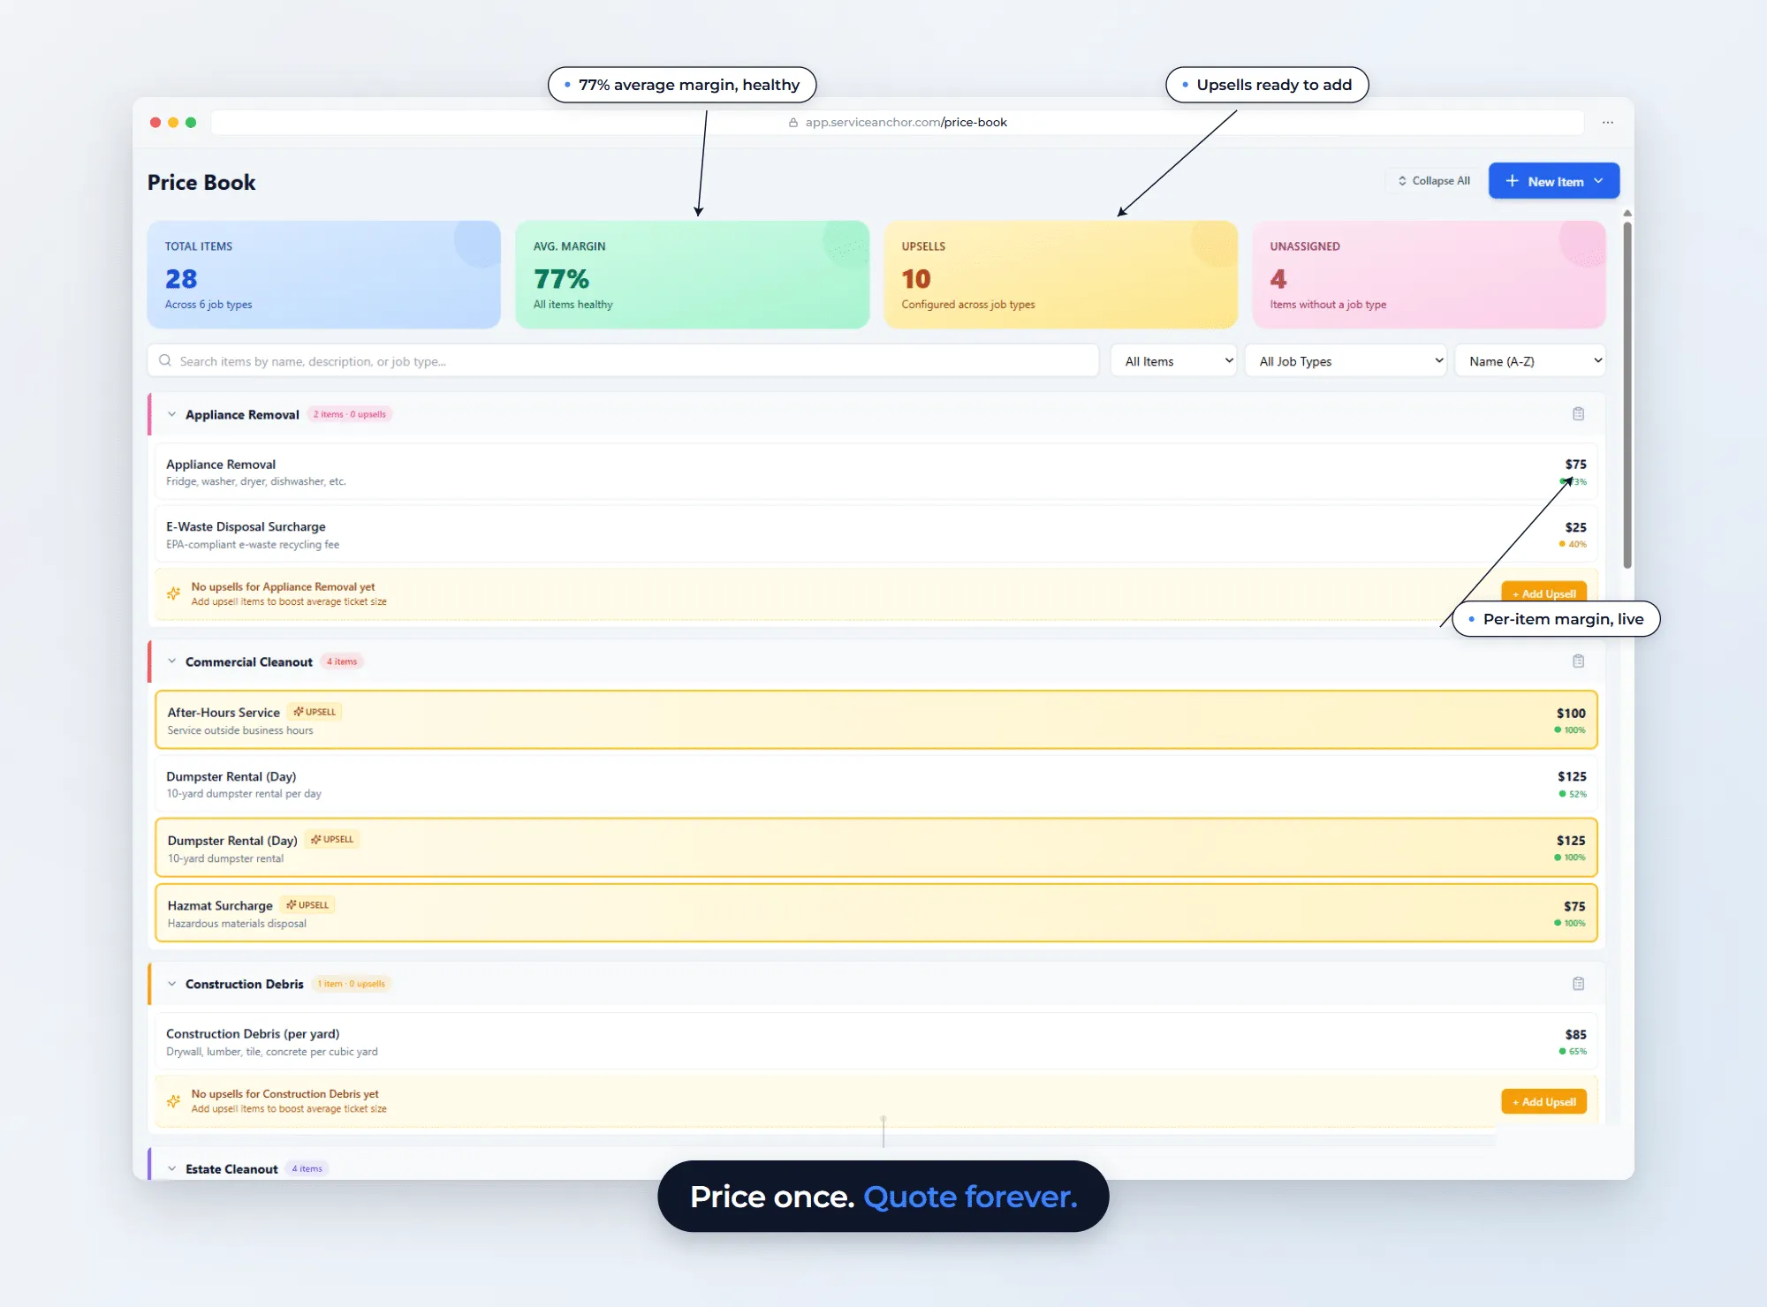The image size is (1767, 1307).
Task: Click the UPSELL badge on After-Hours Service
Action: click(x=315, y=712)
